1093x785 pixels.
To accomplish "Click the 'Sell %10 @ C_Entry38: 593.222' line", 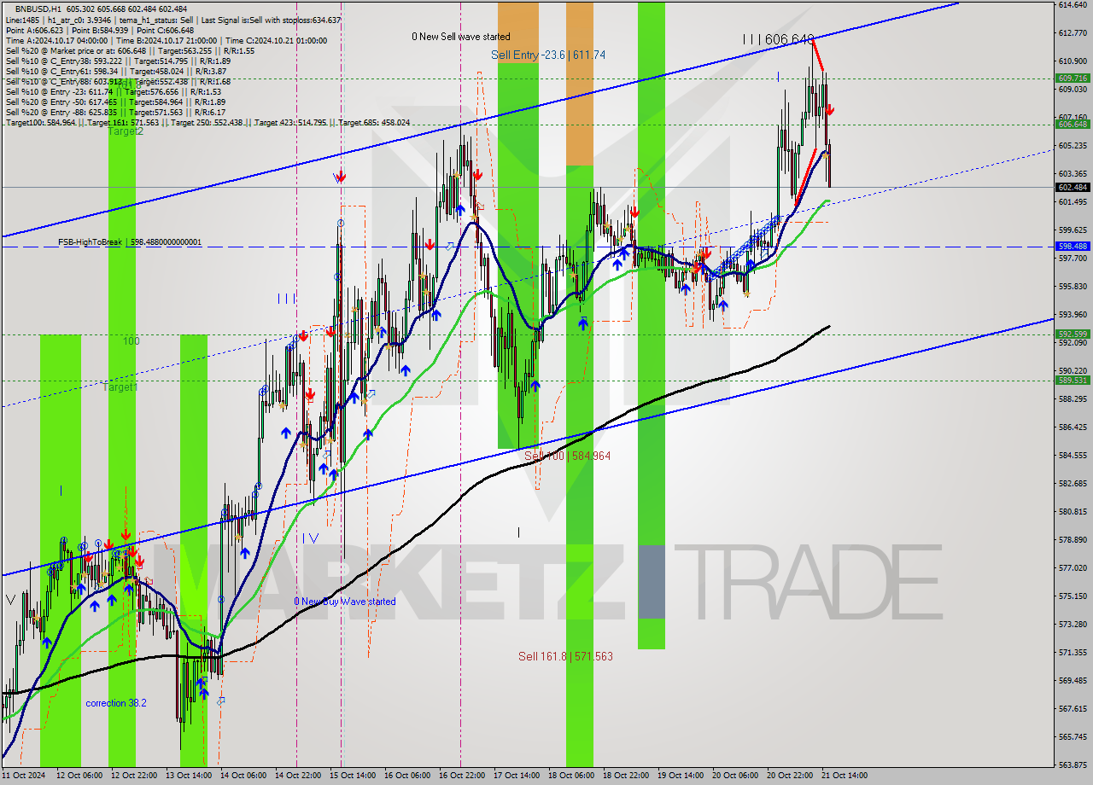I will (118, 61).
